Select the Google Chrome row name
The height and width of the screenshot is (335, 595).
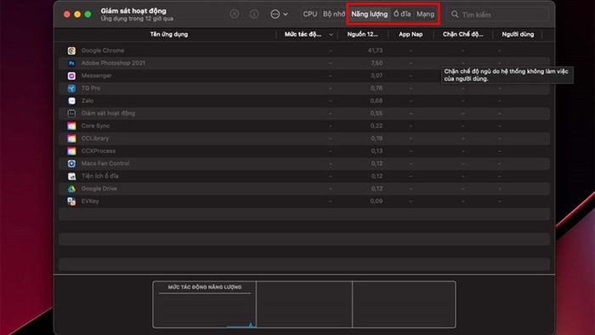pyautogui.click(x=103, y=50)
